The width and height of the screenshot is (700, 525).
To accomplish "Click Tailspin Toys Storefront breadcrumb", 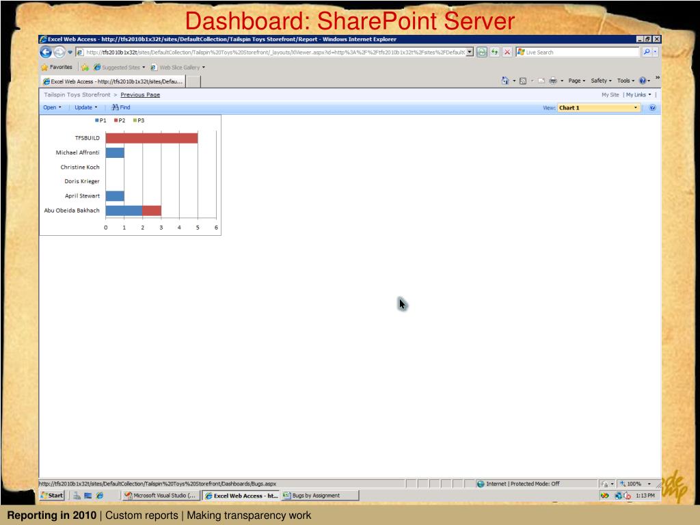I will click(77, 94).
